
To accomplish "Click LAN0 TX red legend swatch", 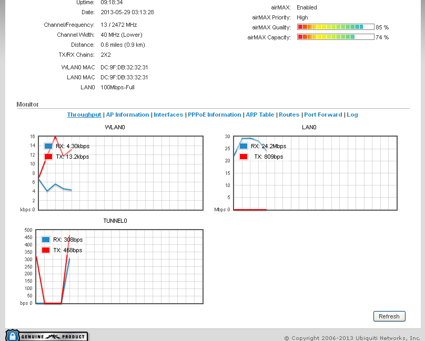I will click(244, 157).
